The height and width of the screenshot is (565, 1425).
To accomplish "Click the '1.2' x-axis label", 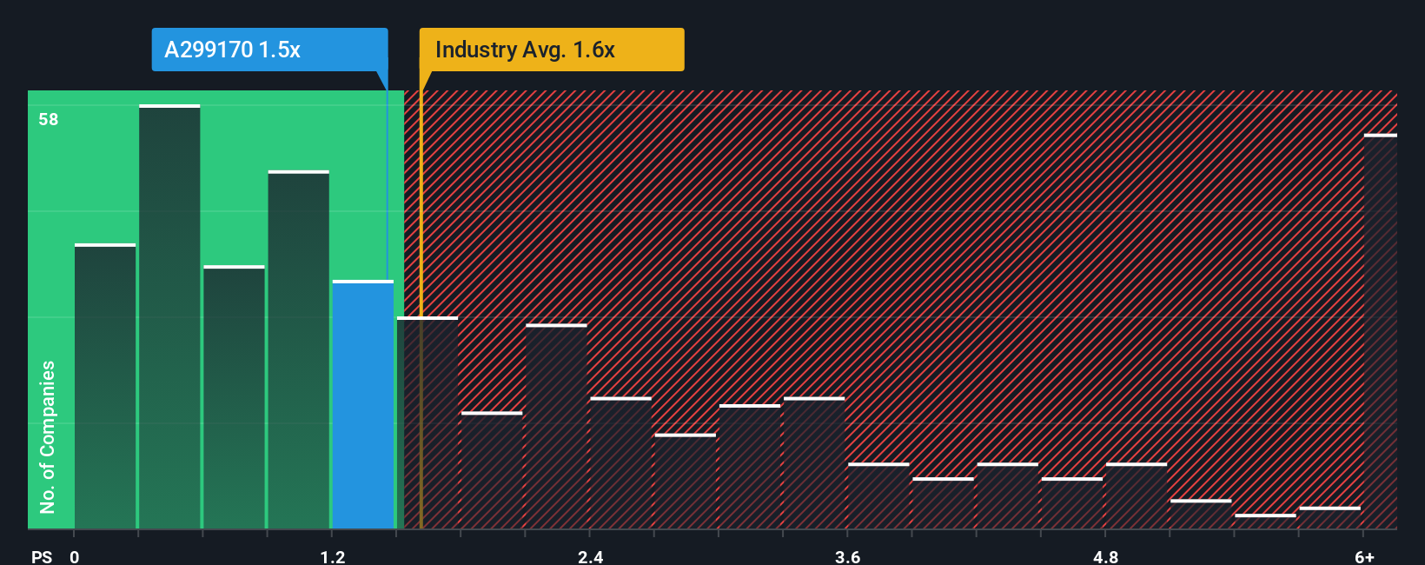I will point(333,556).
